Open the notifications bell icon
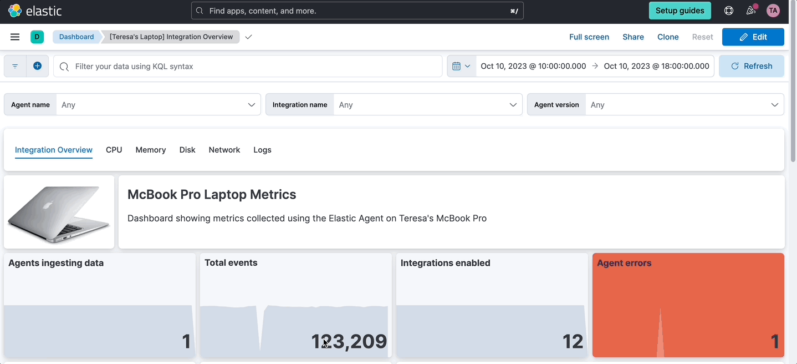This screenshot has height=364, width=797. pos(750,11)
